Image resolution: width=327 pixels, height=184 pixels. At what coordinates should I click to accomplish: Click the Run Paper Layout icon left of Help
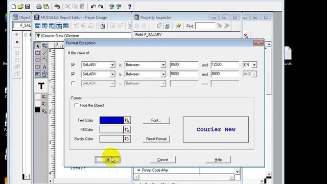click(119, 7)
